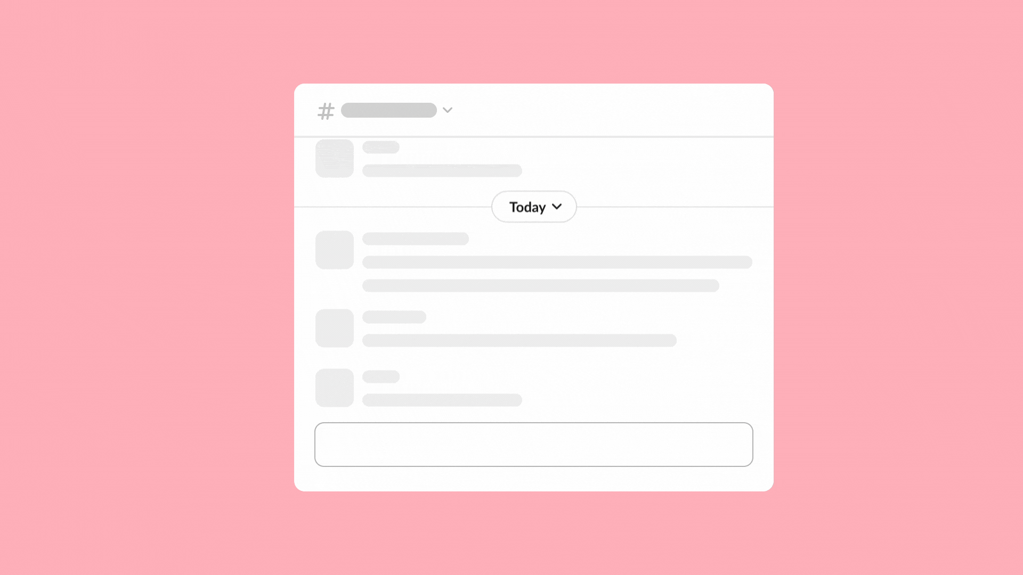The height and width of the screenshot is (575, 1023).
Task: Click the hashtag channel icon
Action: [x=326, y=110]
